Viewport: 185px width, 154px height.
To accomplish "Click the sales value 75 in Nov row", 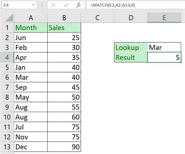I will [x=64, y=137].
